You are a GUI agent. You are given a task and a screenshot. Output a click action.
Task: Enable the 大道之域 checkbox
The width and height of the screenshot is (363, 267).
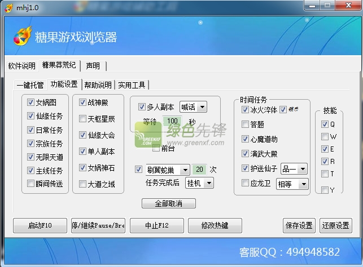[82, 184]
